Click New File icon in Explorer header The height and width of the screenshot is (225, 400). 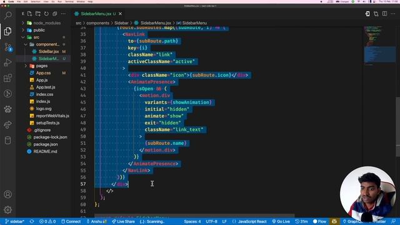click(x=29, y=14)
